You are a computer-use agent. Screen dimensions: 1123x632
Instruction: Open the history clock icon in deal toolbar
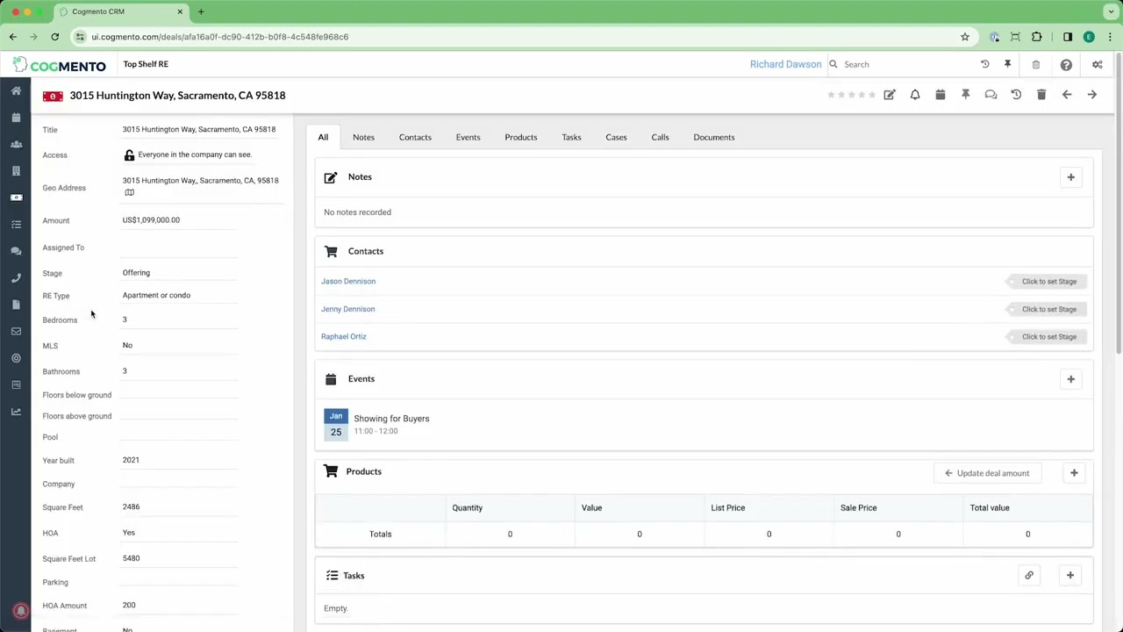(x=1016, y=95)
